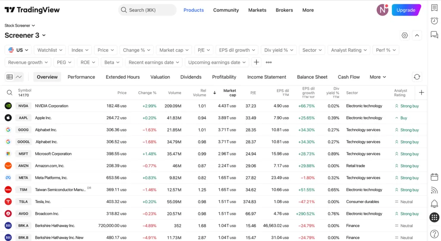
Task: Open Broadcom Inc. company link
Action: click(x=47, y=214)
